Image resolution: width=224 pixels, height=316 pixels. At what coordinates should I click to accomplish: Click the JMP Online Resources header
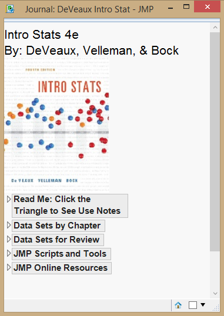tap(62, 268)
